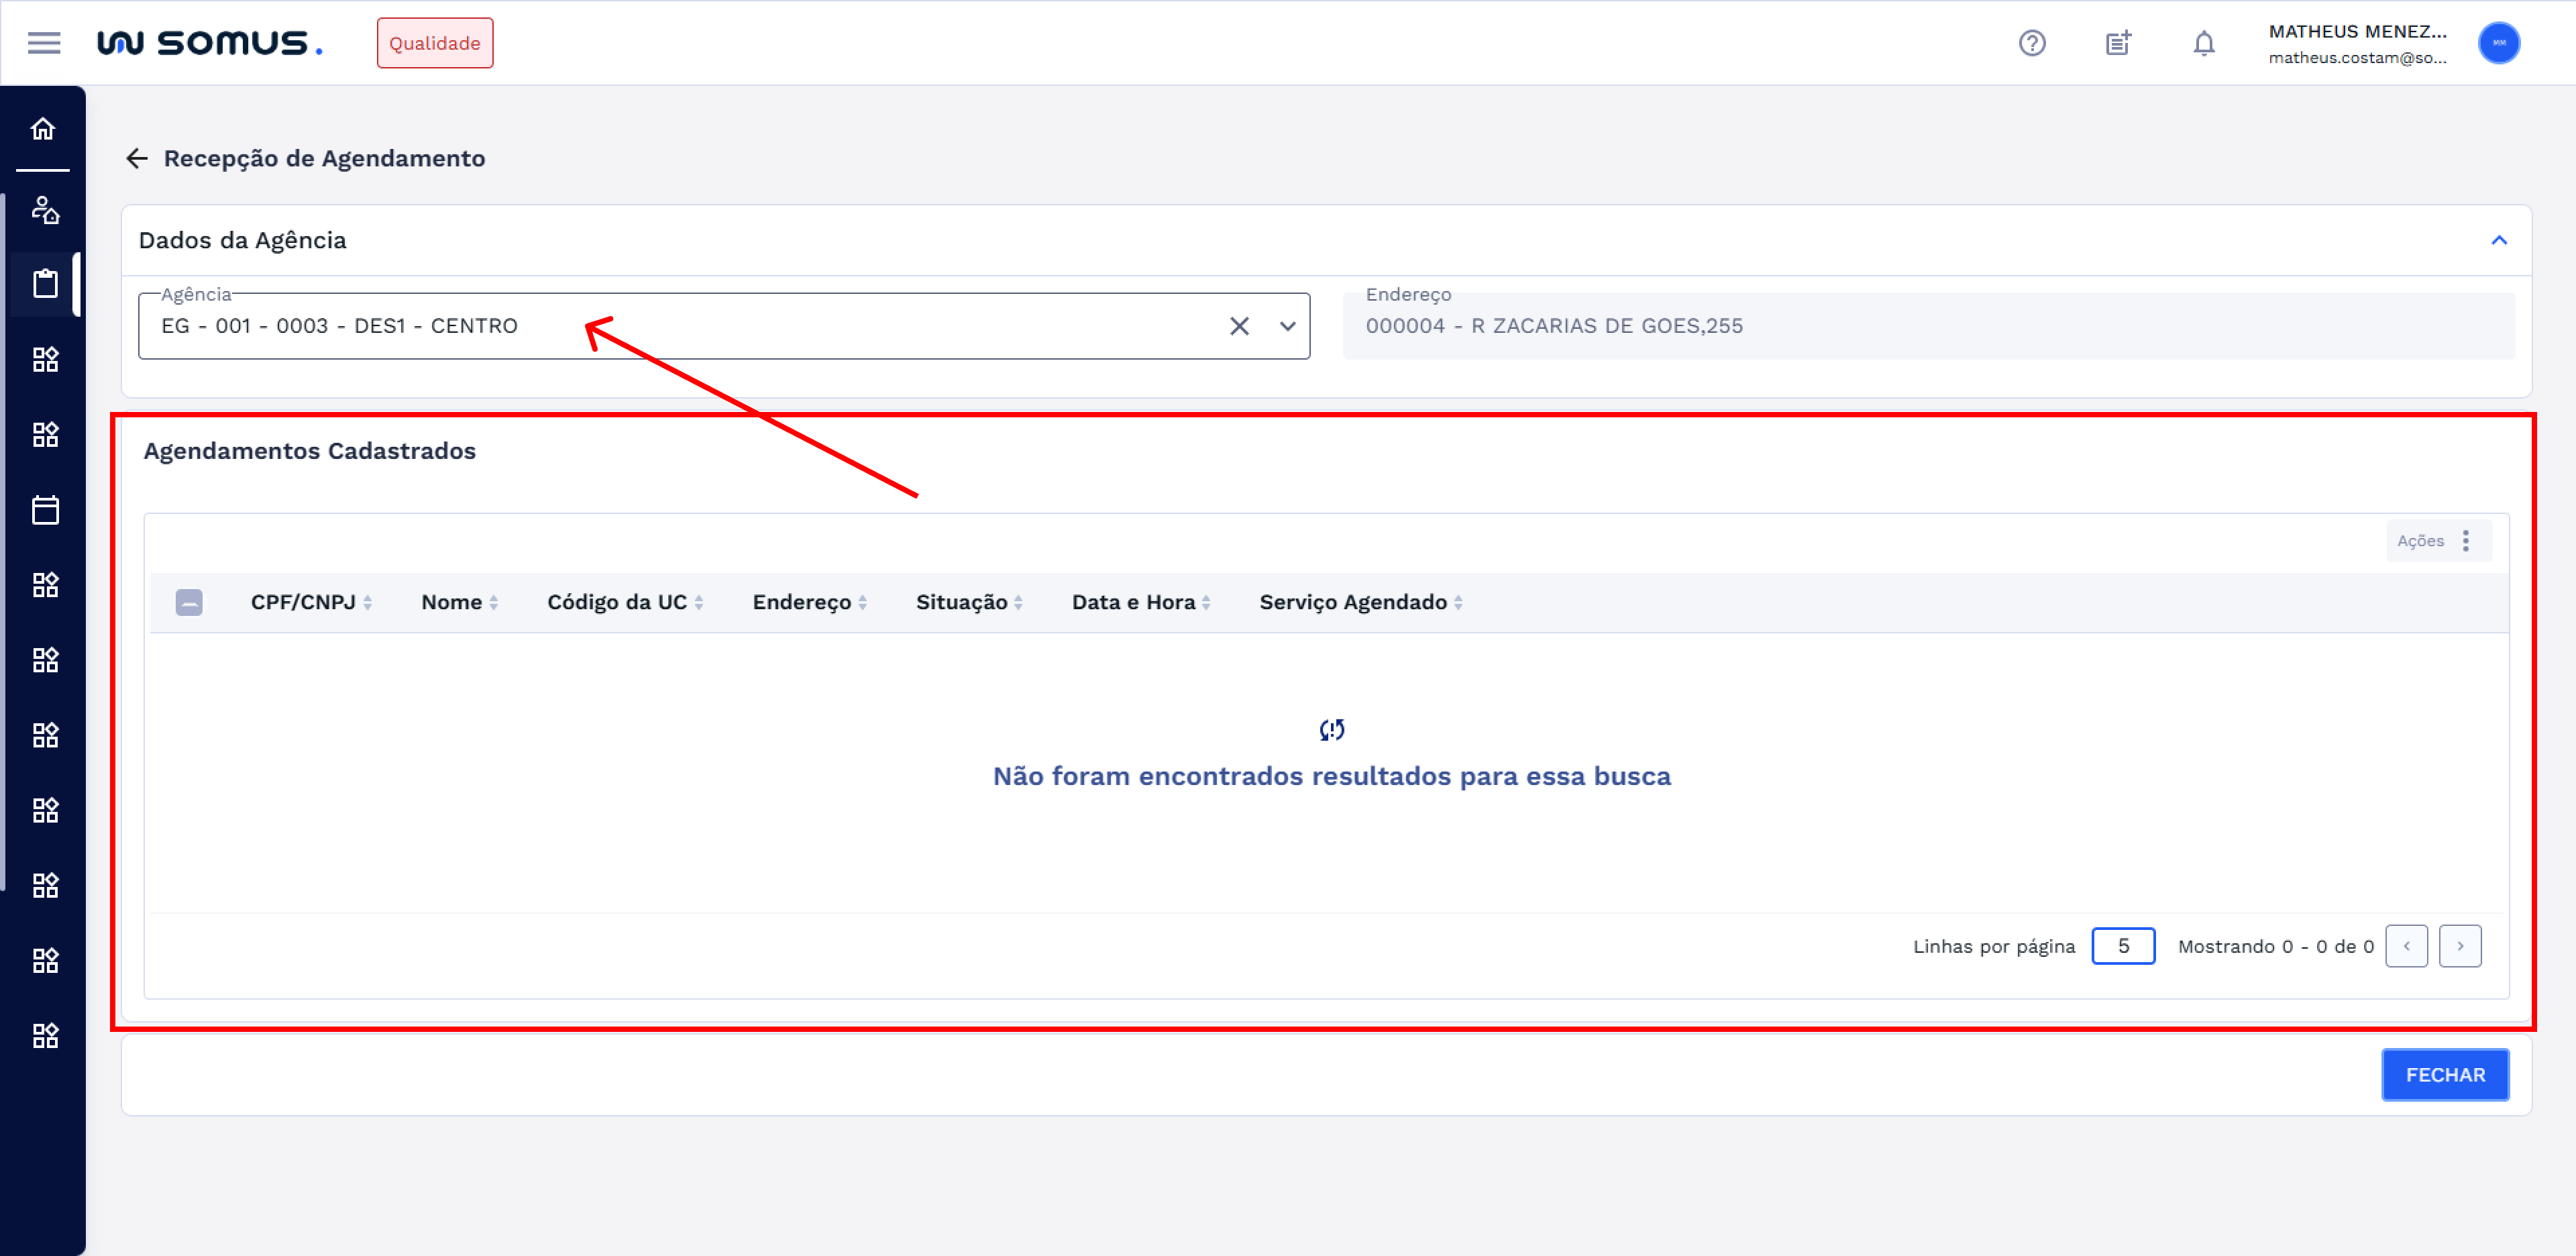The width and height of the screenshot is (2576, 1256).
Task: Clear the selected Agência value
Action: pos(1238,326)
